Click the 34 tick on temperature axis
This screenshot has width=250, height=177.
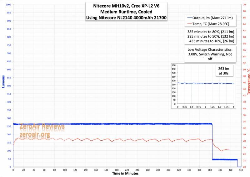point(244,122)
